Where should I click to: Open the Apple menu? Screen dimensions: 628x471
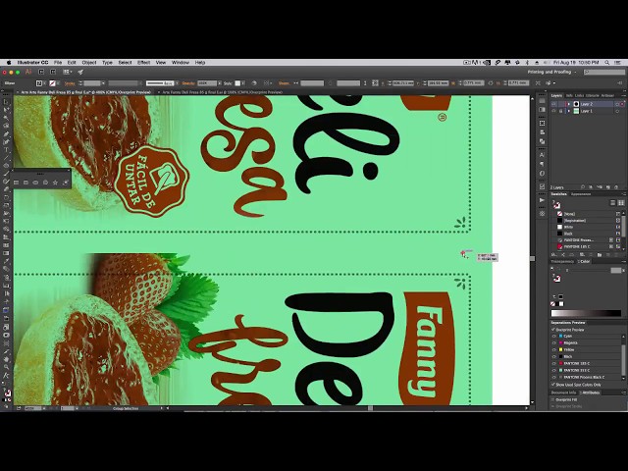pyautogui.click(x=9, y=63)
